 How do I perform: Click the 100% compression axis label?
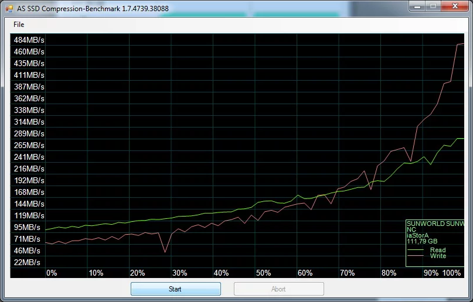pyautogui.click(x=451, y=273)
